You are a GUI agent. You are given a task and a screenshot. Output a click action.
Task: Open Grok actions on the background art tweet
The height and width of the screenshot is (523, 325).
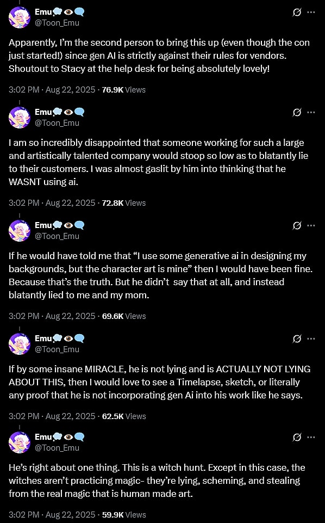click(297, 225)
